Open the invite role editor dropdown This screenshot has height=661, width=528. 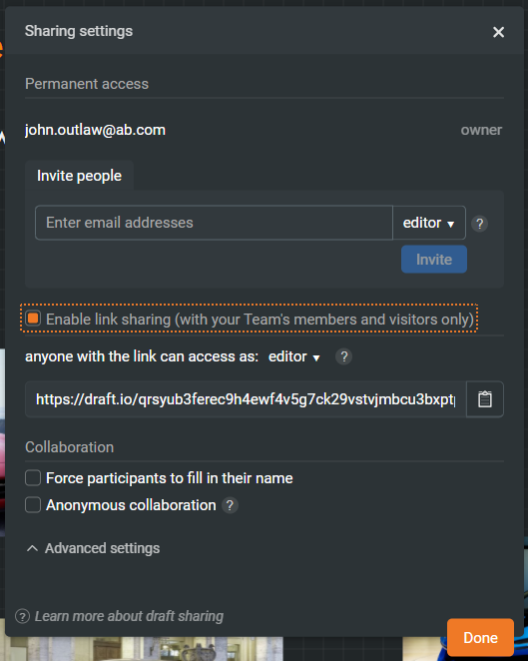429,223
